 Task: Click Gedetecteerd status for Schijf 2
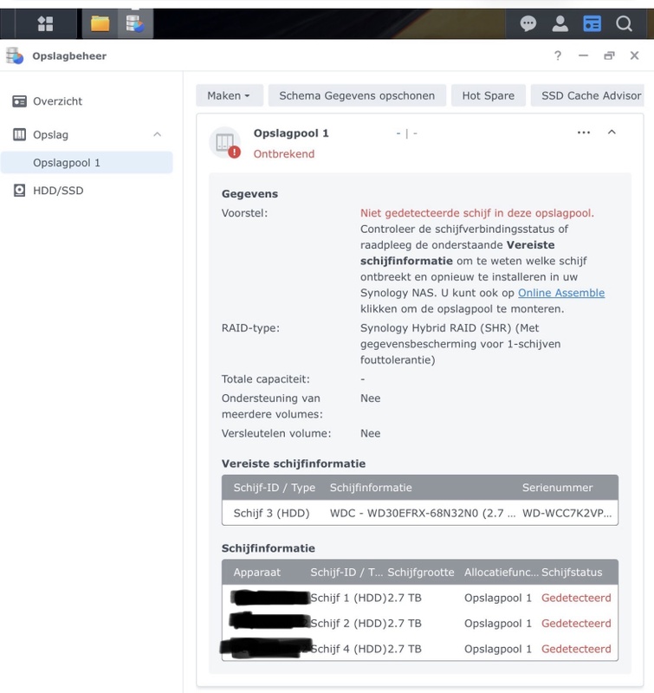tap(576, 624)
